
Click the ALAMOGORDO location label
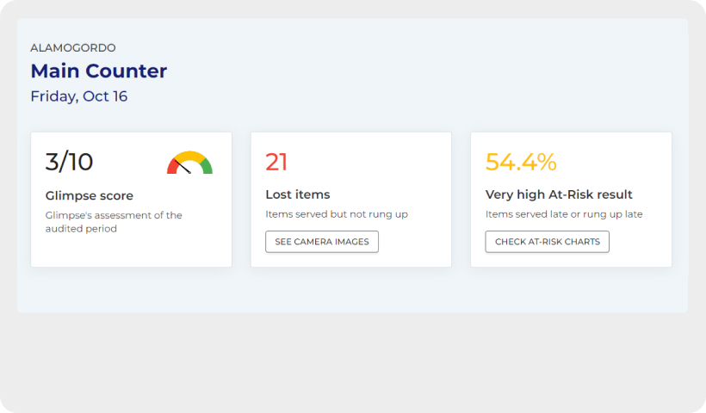[73, 47]
